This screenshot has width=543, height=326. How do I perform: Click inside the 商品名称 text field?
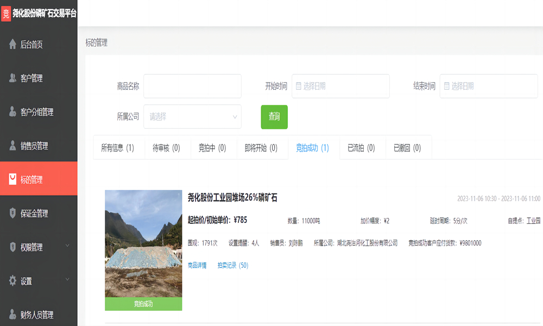(x=192, y=86)
